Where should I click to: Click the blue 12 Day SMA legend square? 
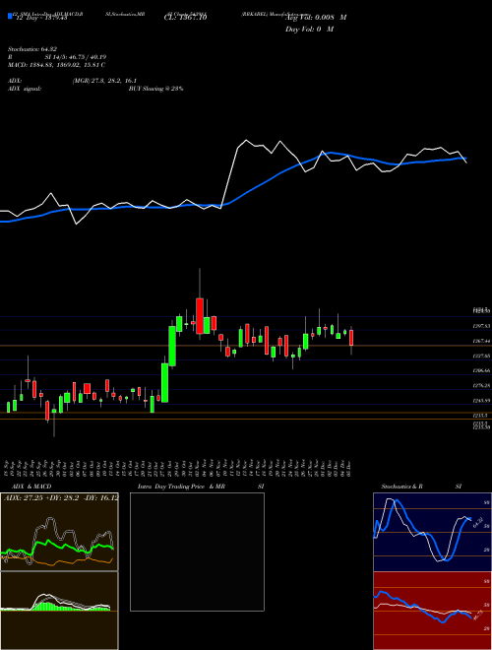[10, 16]
